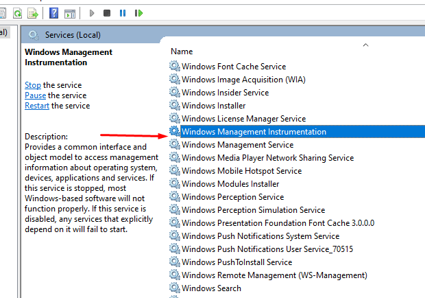Click the Windows Font Cache Service gear icon
Viewport: 425px width, 298px height.
click(174, 67)
